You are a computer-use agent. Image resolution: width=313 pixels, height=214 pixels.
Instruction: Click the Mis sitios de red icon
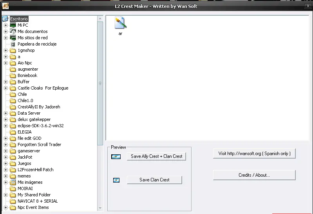pyautogui.click(x=13, y=38)
